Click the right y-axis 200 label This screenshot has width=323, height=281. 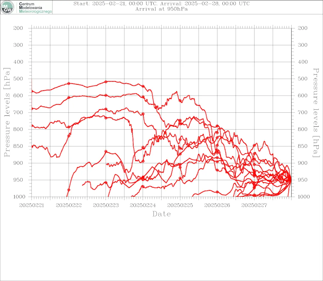302,28
